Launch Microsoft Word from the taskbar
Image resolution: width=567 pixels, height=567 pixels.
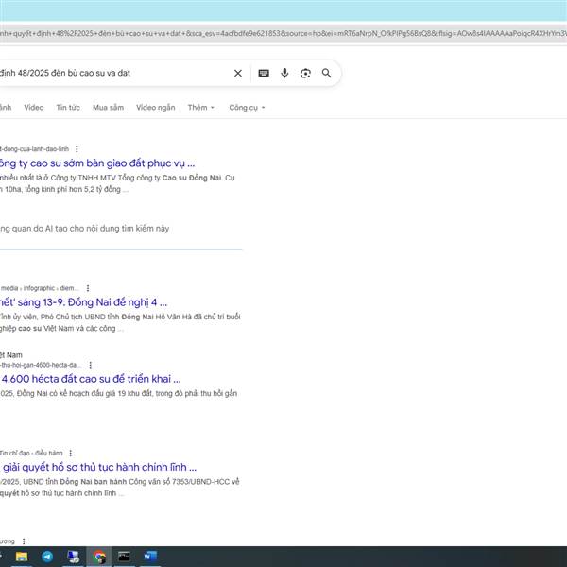coord(150,557)
